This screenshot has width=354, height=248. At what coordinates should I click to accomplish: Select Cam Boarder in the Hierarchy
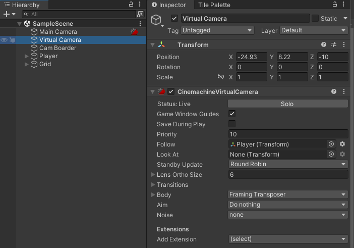(x=58, y=48)
